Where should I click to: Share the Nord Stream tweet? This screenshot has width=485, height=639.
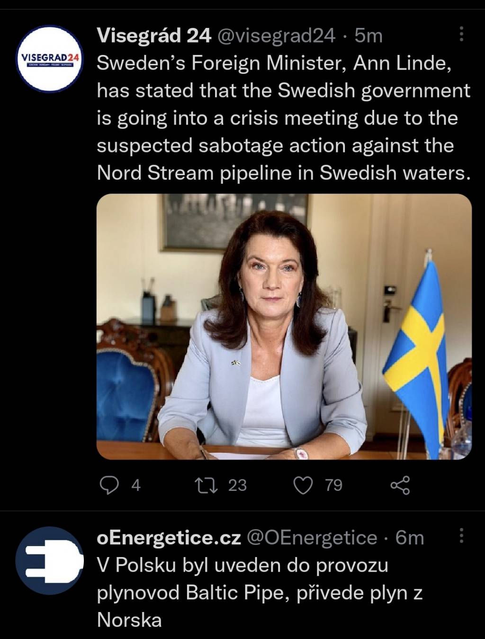(400, 485)
